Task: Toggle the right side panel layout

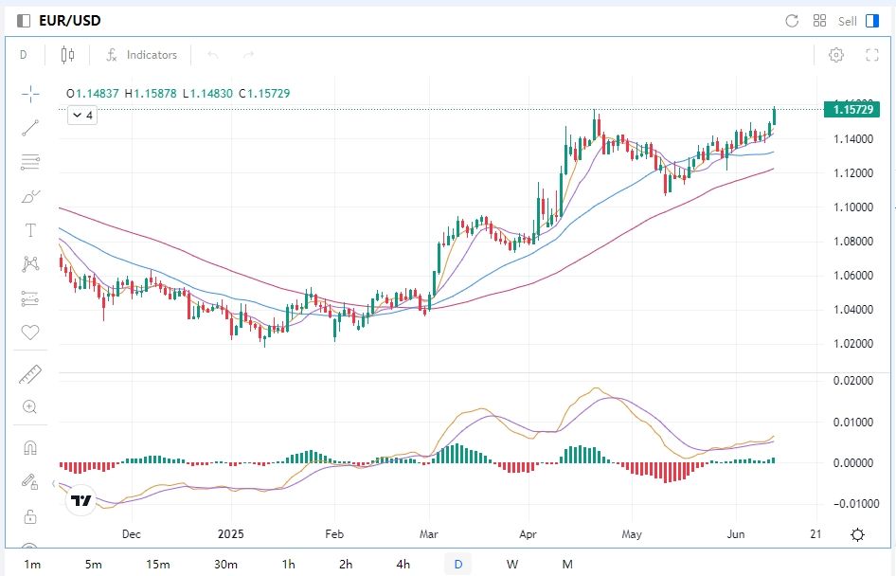Action: (872, 21)
